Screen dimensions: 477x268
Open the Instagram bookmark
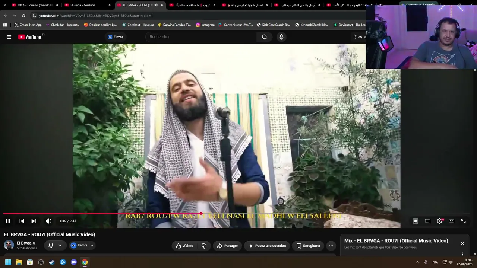click(205, 25)
